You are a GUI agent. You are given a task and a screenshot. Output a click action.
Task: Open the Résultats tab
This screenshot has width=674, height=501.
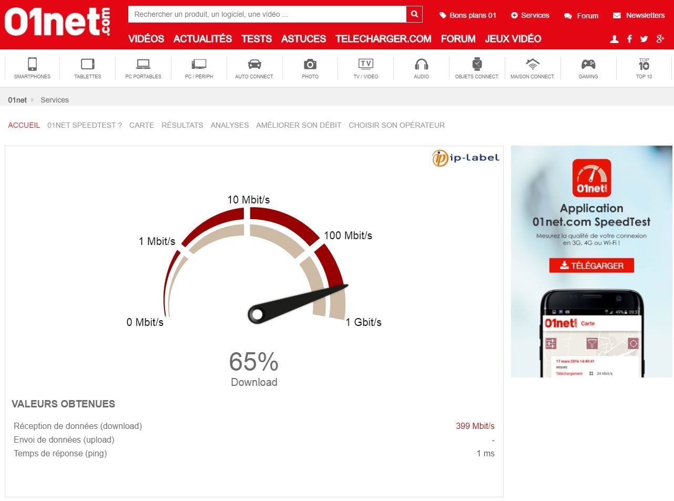[182, 125]
